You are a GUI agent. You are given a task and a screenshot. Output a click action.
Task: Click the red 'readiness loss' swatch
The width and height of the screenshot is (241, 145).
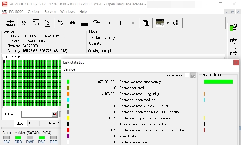[68, 130]
